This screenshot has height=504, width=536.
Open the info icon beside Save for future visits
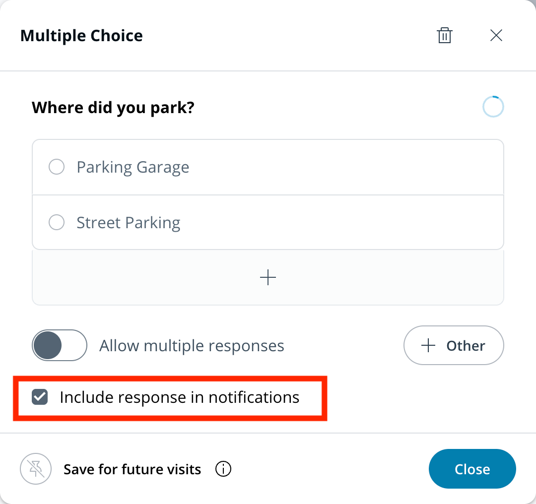(223, 469)
